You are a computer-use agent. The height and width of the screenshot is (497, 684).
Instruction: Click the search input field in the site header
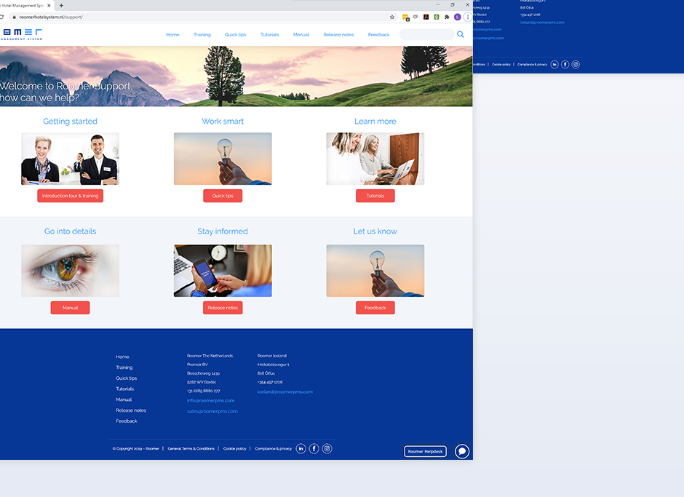426,34
